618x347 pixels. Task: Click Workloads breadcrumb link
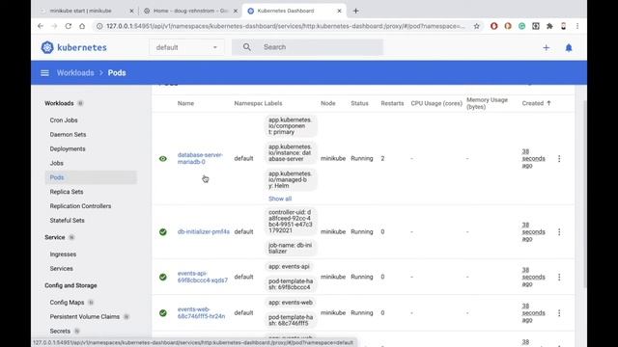coord(75,73)
